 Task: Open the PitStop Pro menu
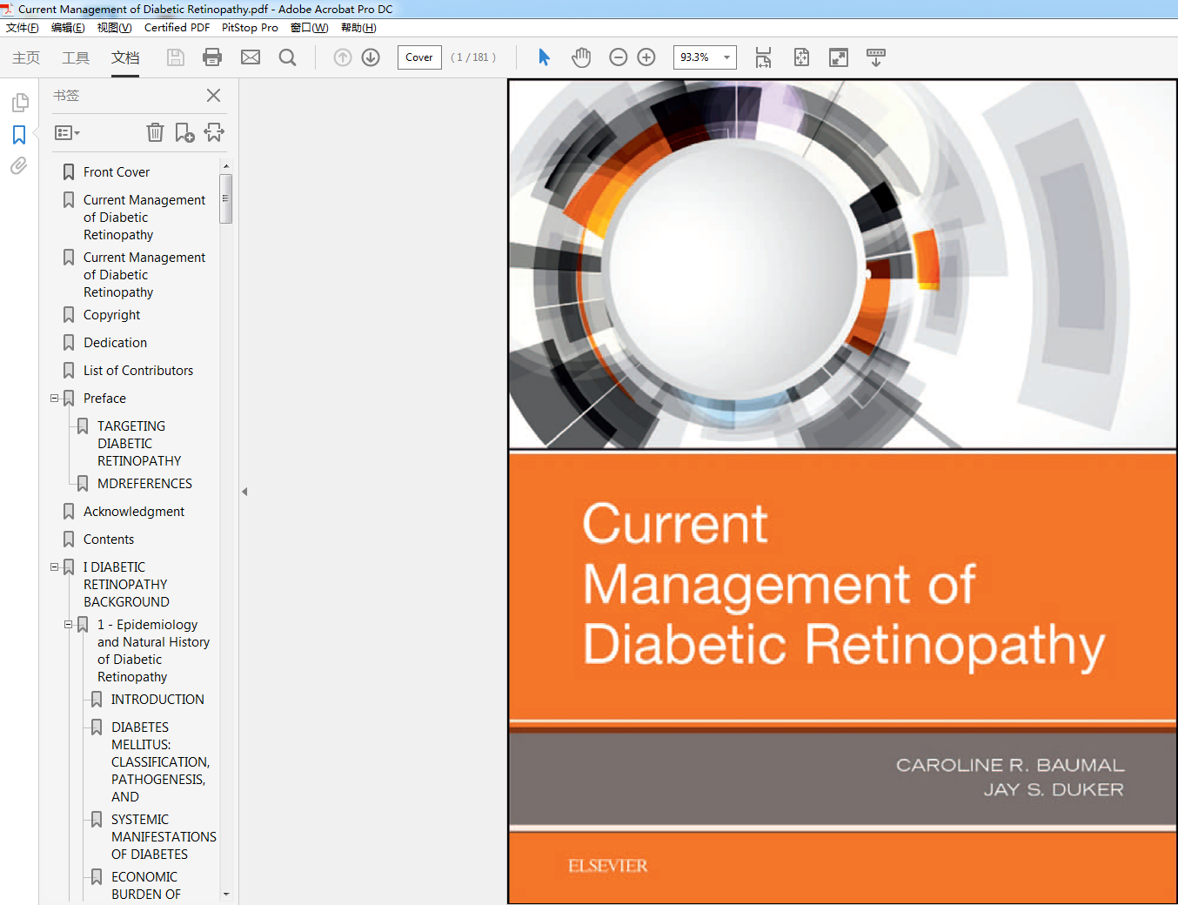point(250,28)
